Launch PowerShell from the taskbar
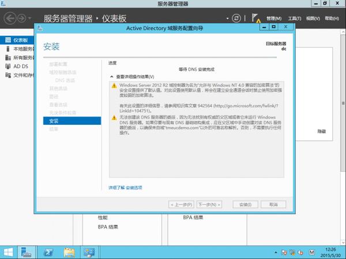 pyautogui.click(x=48, y=253)
